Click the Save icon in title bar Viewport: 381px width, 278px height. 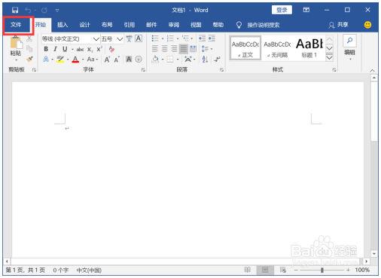click(15, 10)
